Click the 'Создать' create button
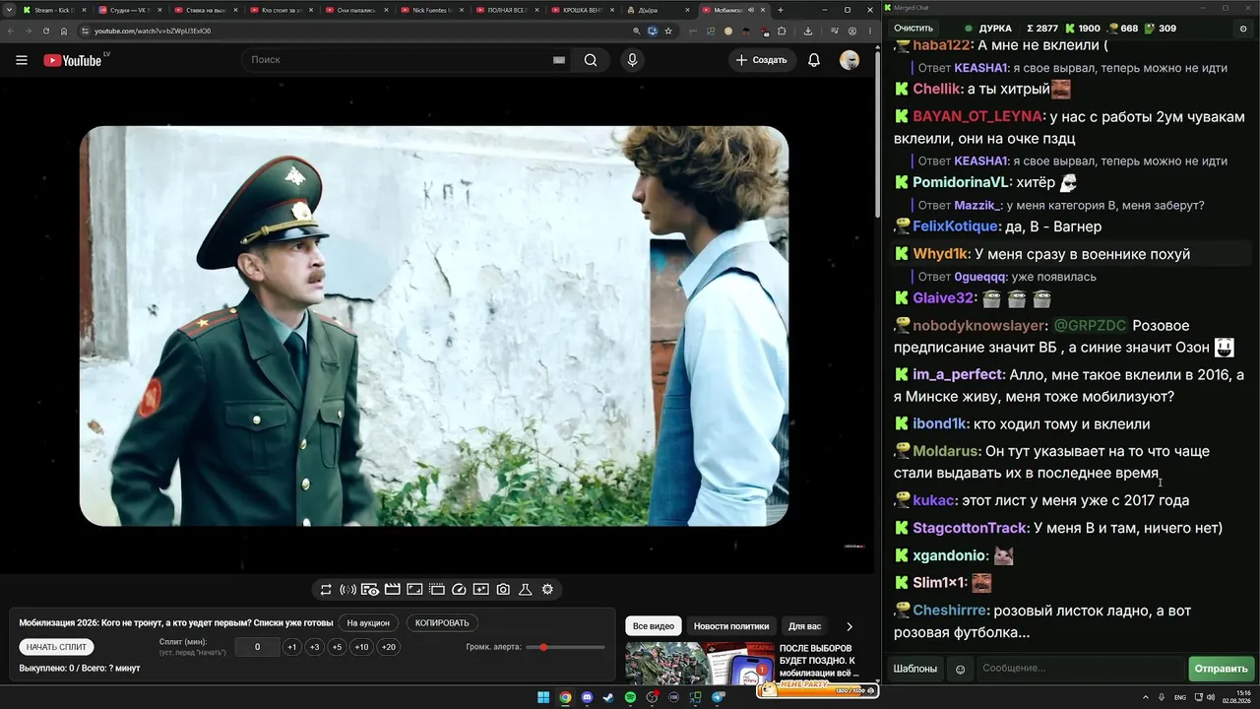Screen dimensions: 1260x709 (x=763, y=60)
